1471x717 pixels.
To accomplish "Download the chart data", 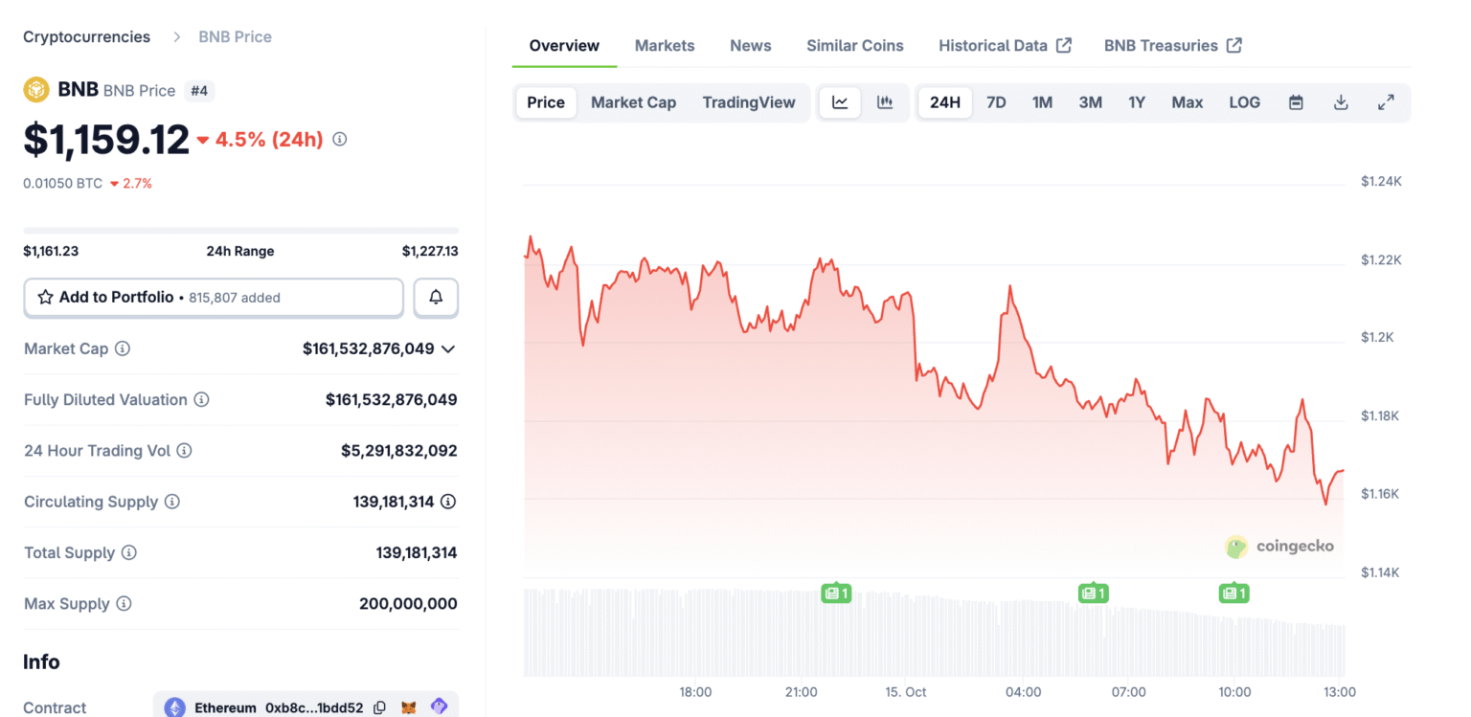I will click(x=1341, y=102).
